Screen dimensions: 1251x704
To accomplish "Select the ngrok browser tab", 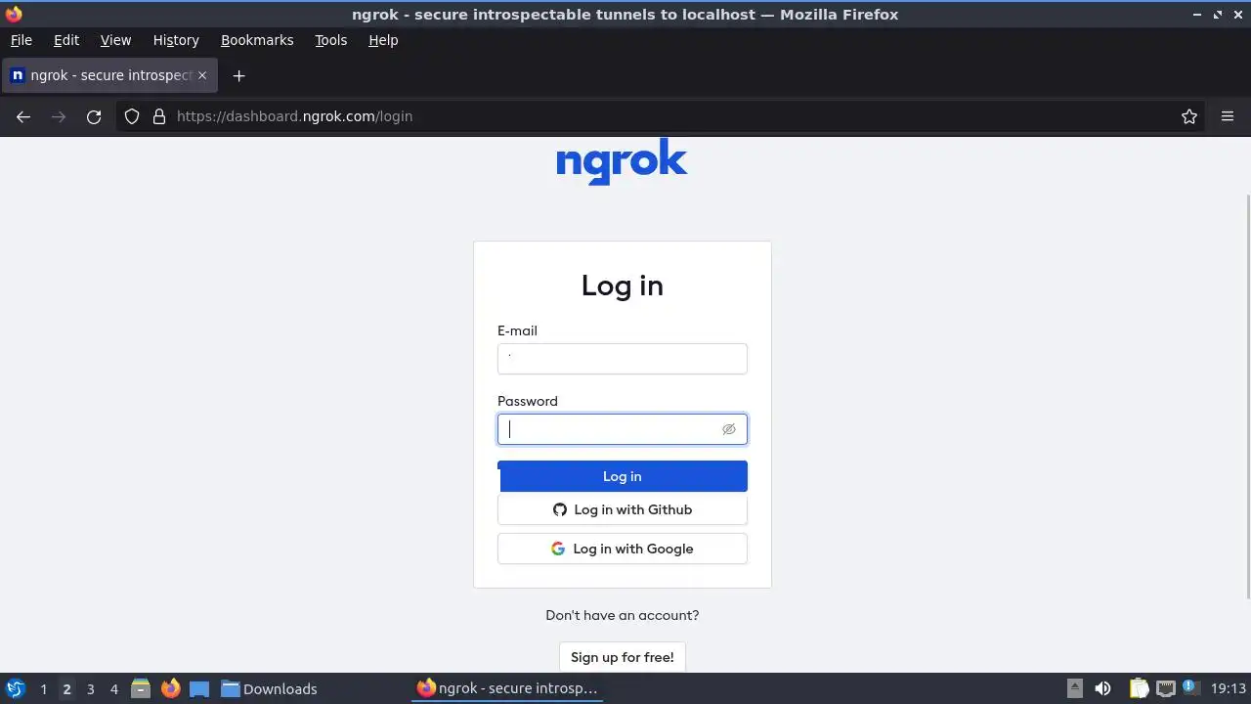I will (x=109, y=75).
